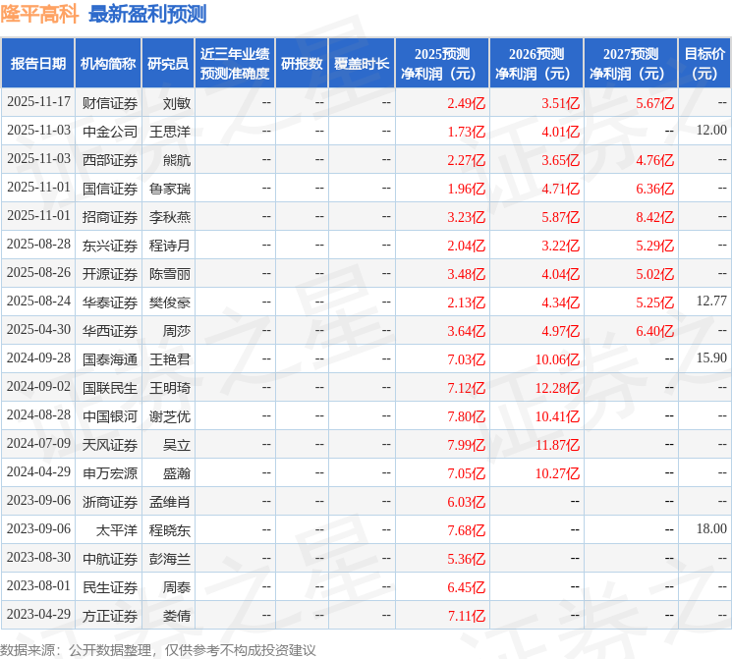Screen dimensions: 732x659
Task: Click the 18.00 target price from 太平洋
Action: pyautogui.click(x=711, y=529)
